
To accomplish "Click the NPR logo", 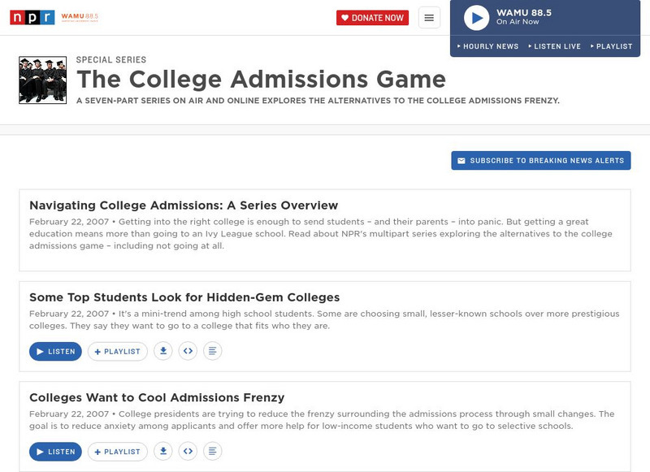I will [32, 17].
